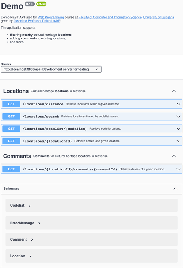183x268 pixels.
Task: Click the Demo title text
Action: (x=12, y=6)
